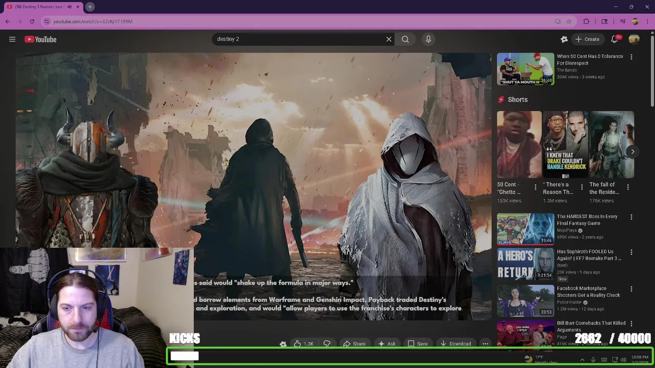Go to the YouTube home logo
This screenshot has width=655, height=368.
(40, 39)
